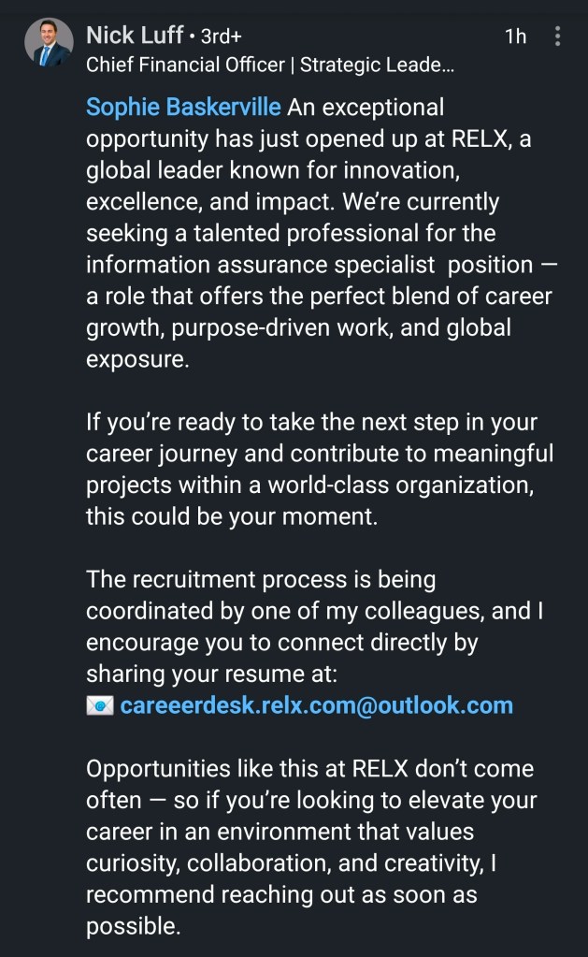588x957 pixels.
Task: Click the "3rd+" connection degree label
Action: point(222,37)
